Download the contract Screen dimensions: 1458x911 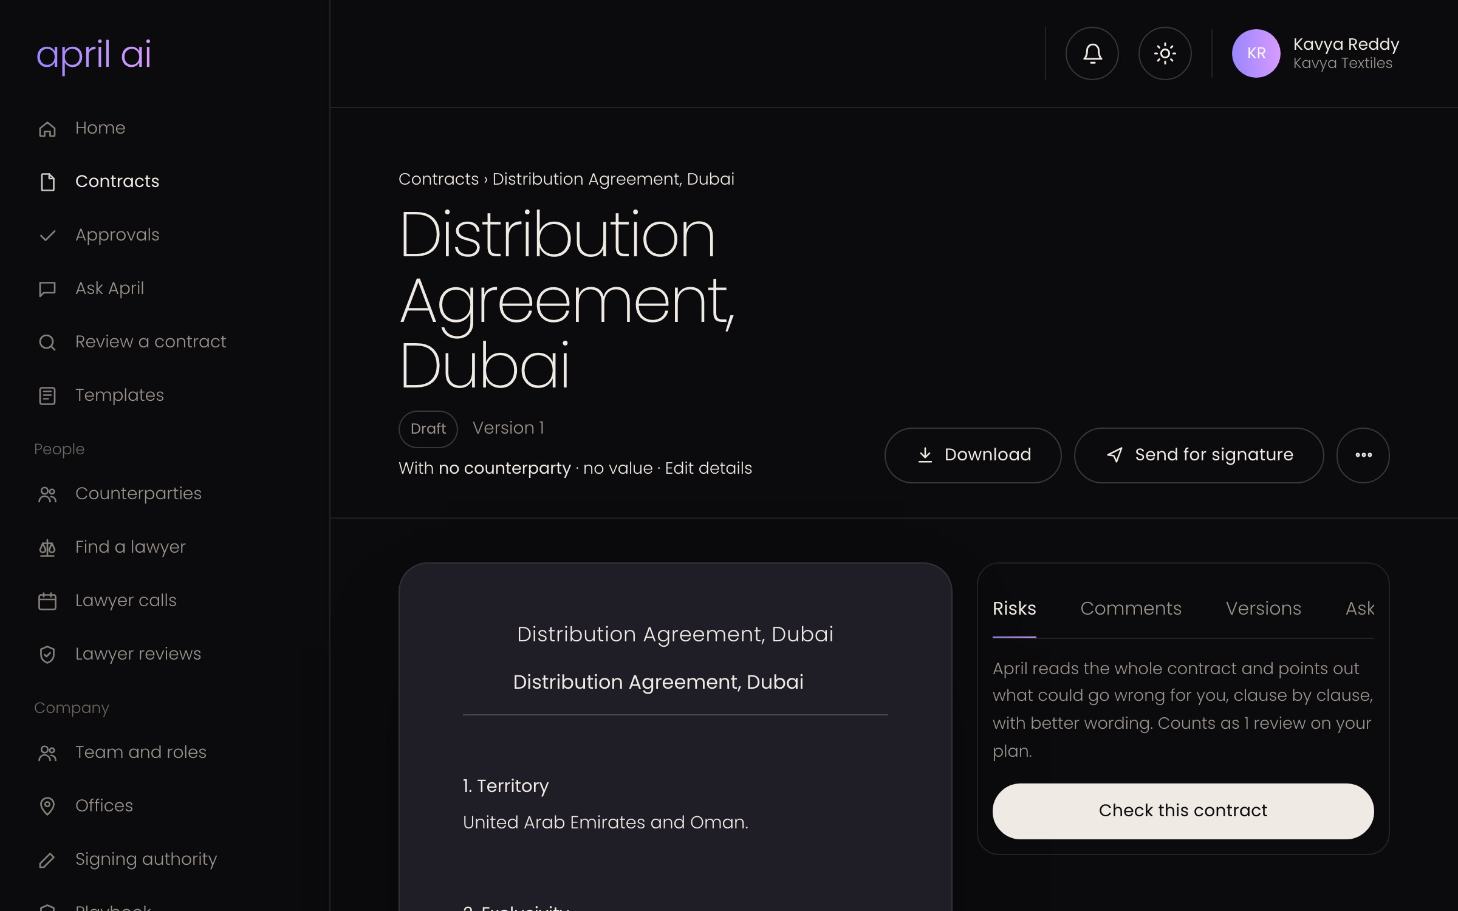pos(973,455)
